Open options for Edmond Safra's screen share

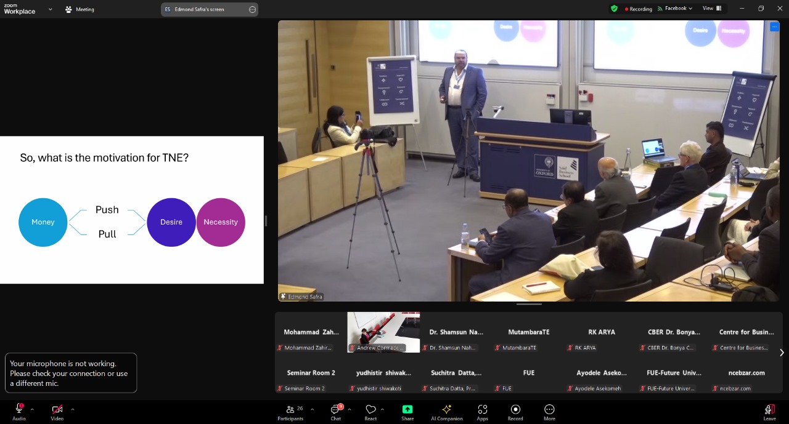(252, 9)
